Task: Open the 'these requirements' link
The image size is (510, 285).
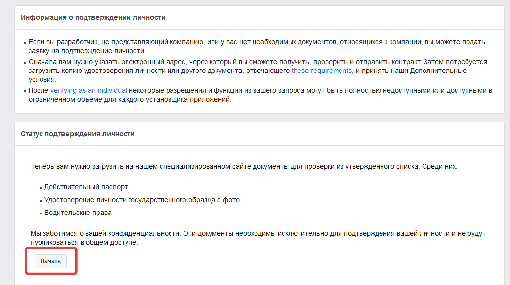Action: (x=321, y=71)
